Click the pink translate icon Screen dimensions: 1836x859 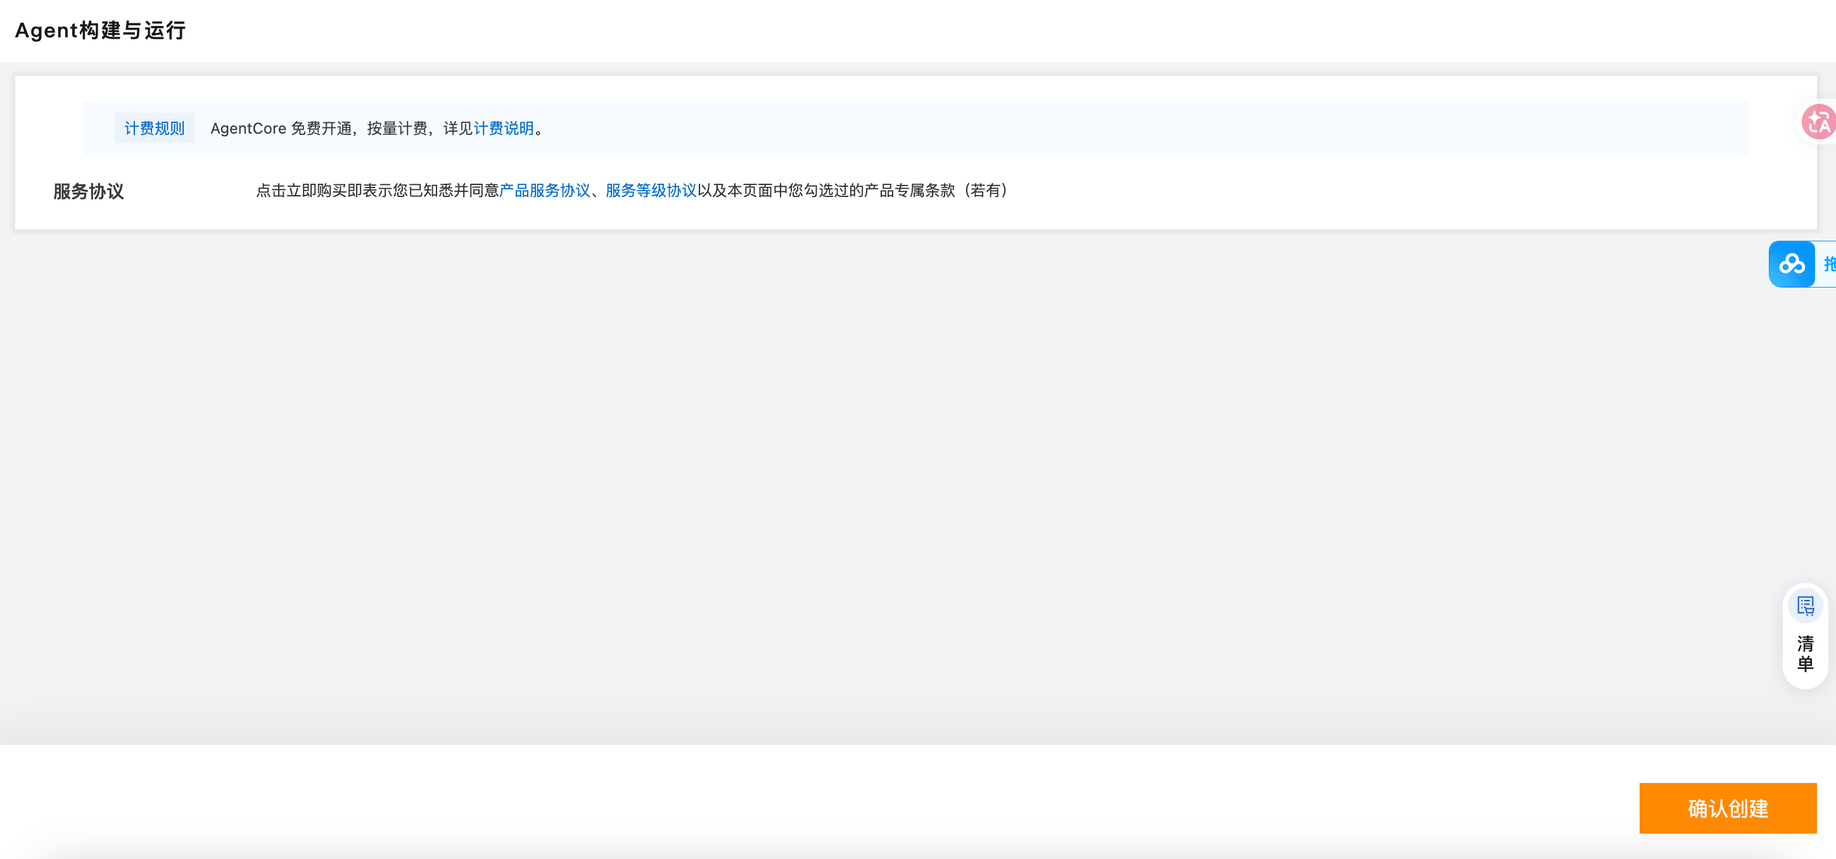[x=1818, y=122]
